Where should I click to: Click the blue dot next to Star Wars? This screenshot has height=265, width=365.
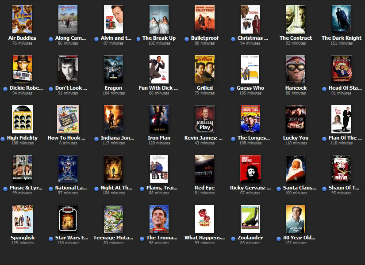pos(51,239)
